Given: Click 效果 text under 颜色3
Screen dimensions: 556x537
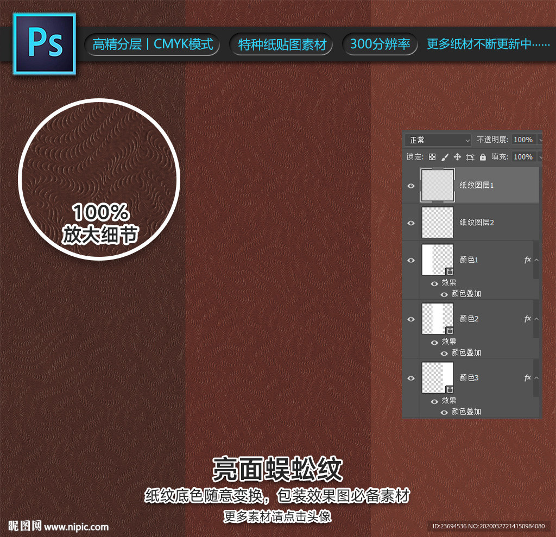Looking at the screenshot, I should click(449, 401).
